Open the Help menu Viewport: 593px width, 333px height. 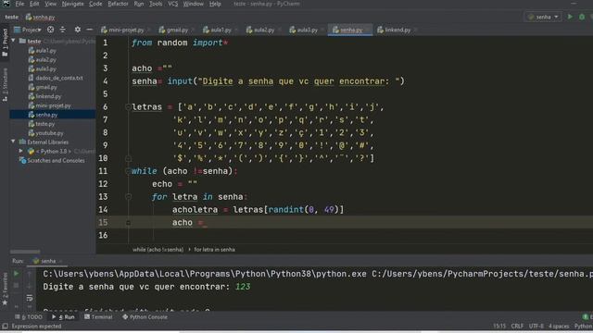click(215, 4)
